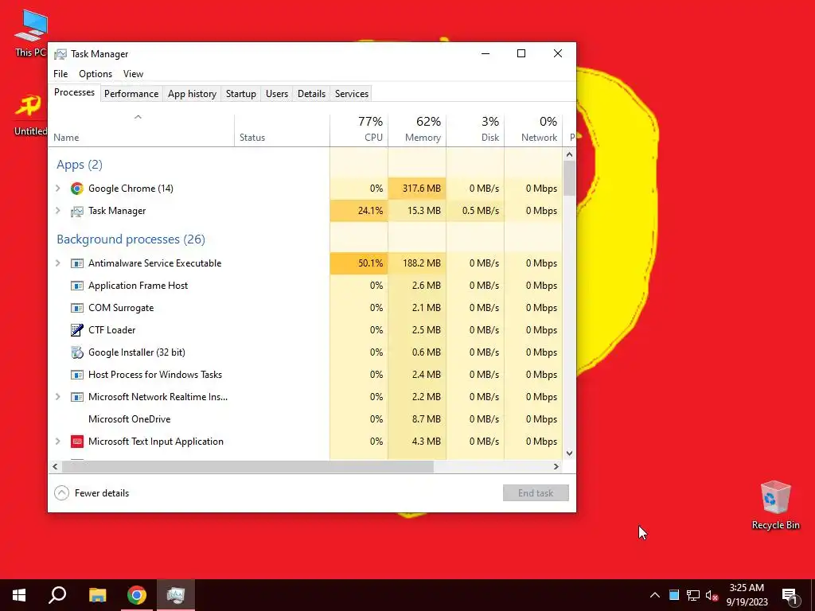
Task: Click Host Process for Windows Tasks icon
Action: tap(77, 375)
